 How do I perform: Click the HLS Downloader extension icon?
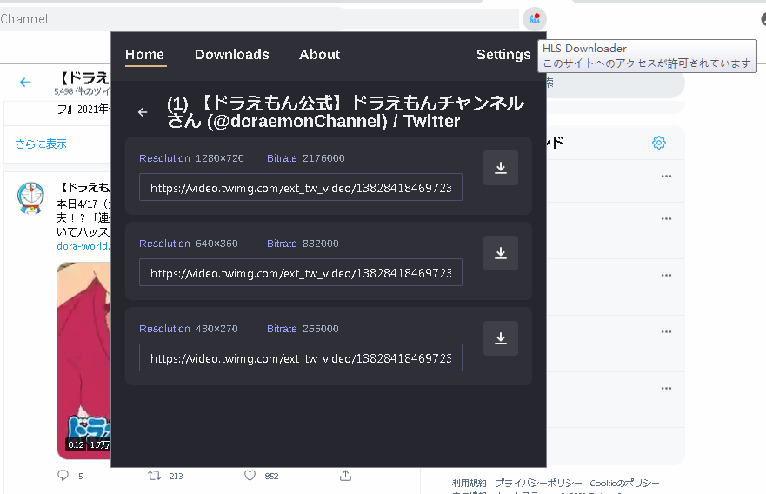(x=535, y=19)
